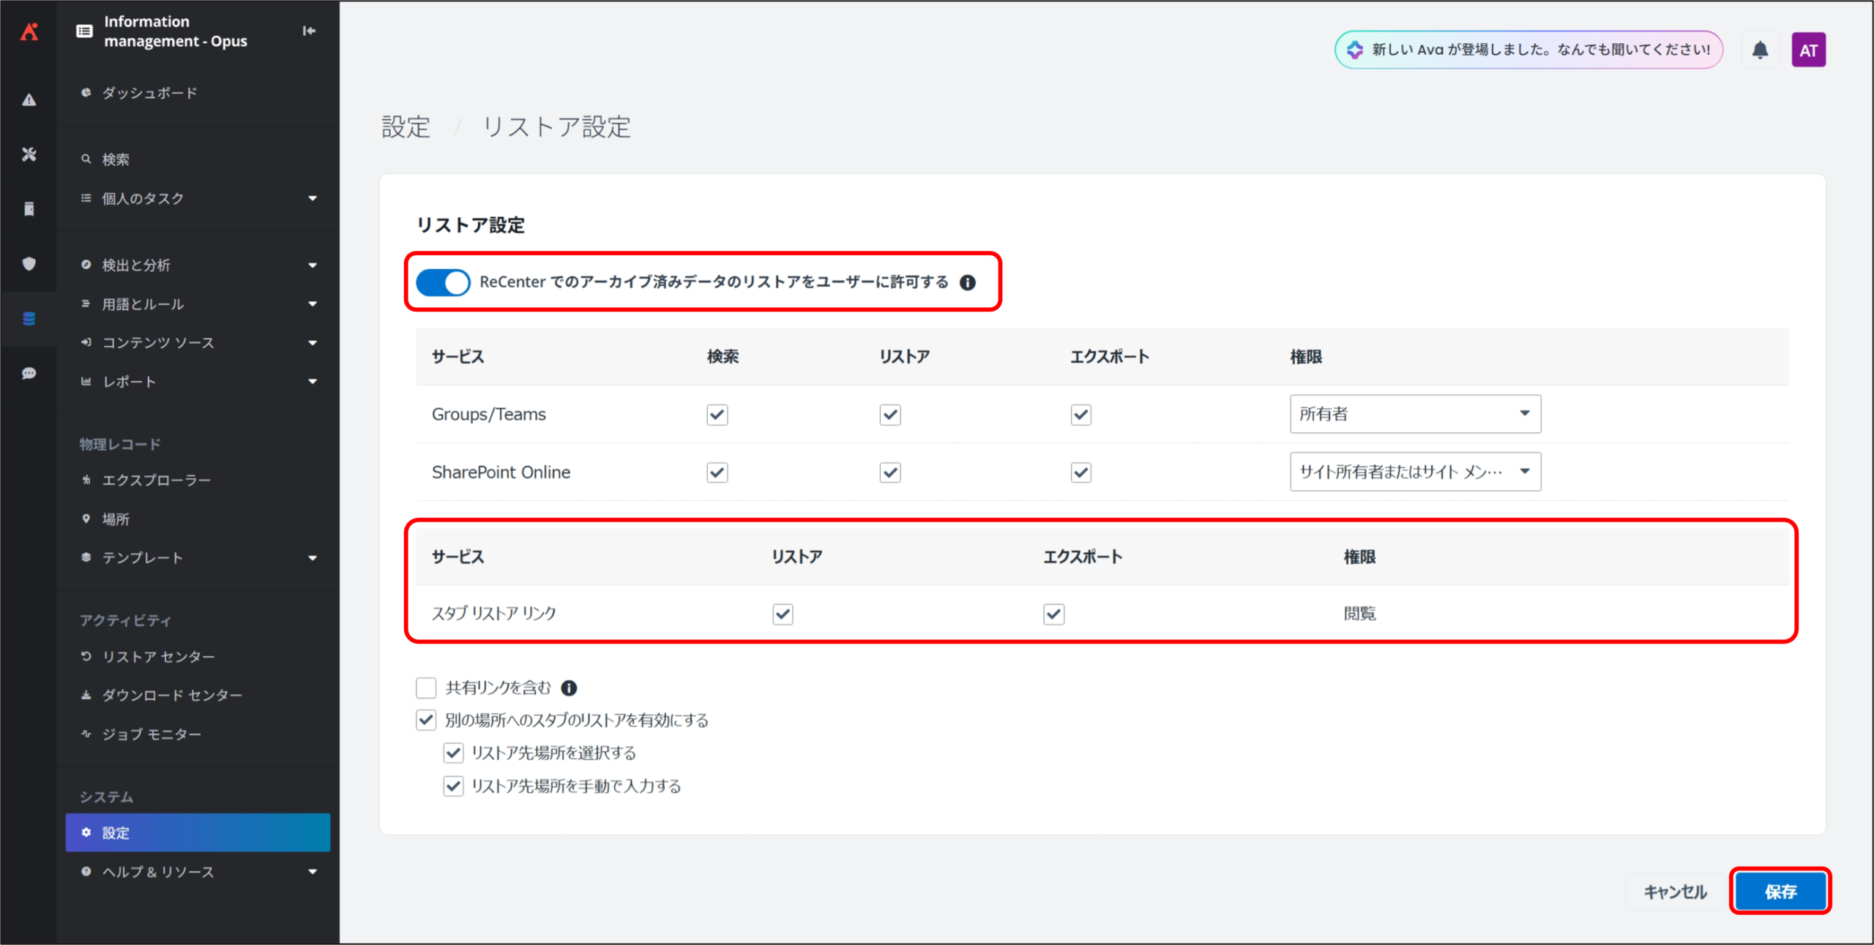Uncheck リストア先場所を手動で入力する checkbox

(453, 786)
